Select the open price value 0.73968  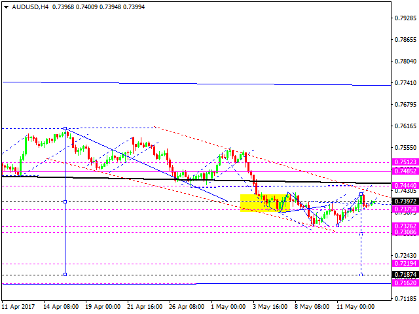tap(63, 7)
